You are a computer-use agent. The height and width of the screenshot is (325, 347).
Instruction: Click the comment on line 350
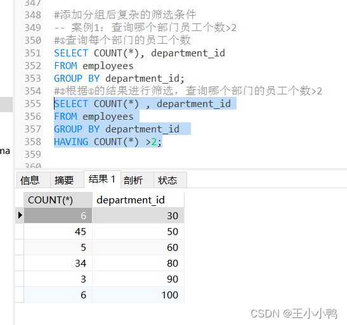[122, 40]
